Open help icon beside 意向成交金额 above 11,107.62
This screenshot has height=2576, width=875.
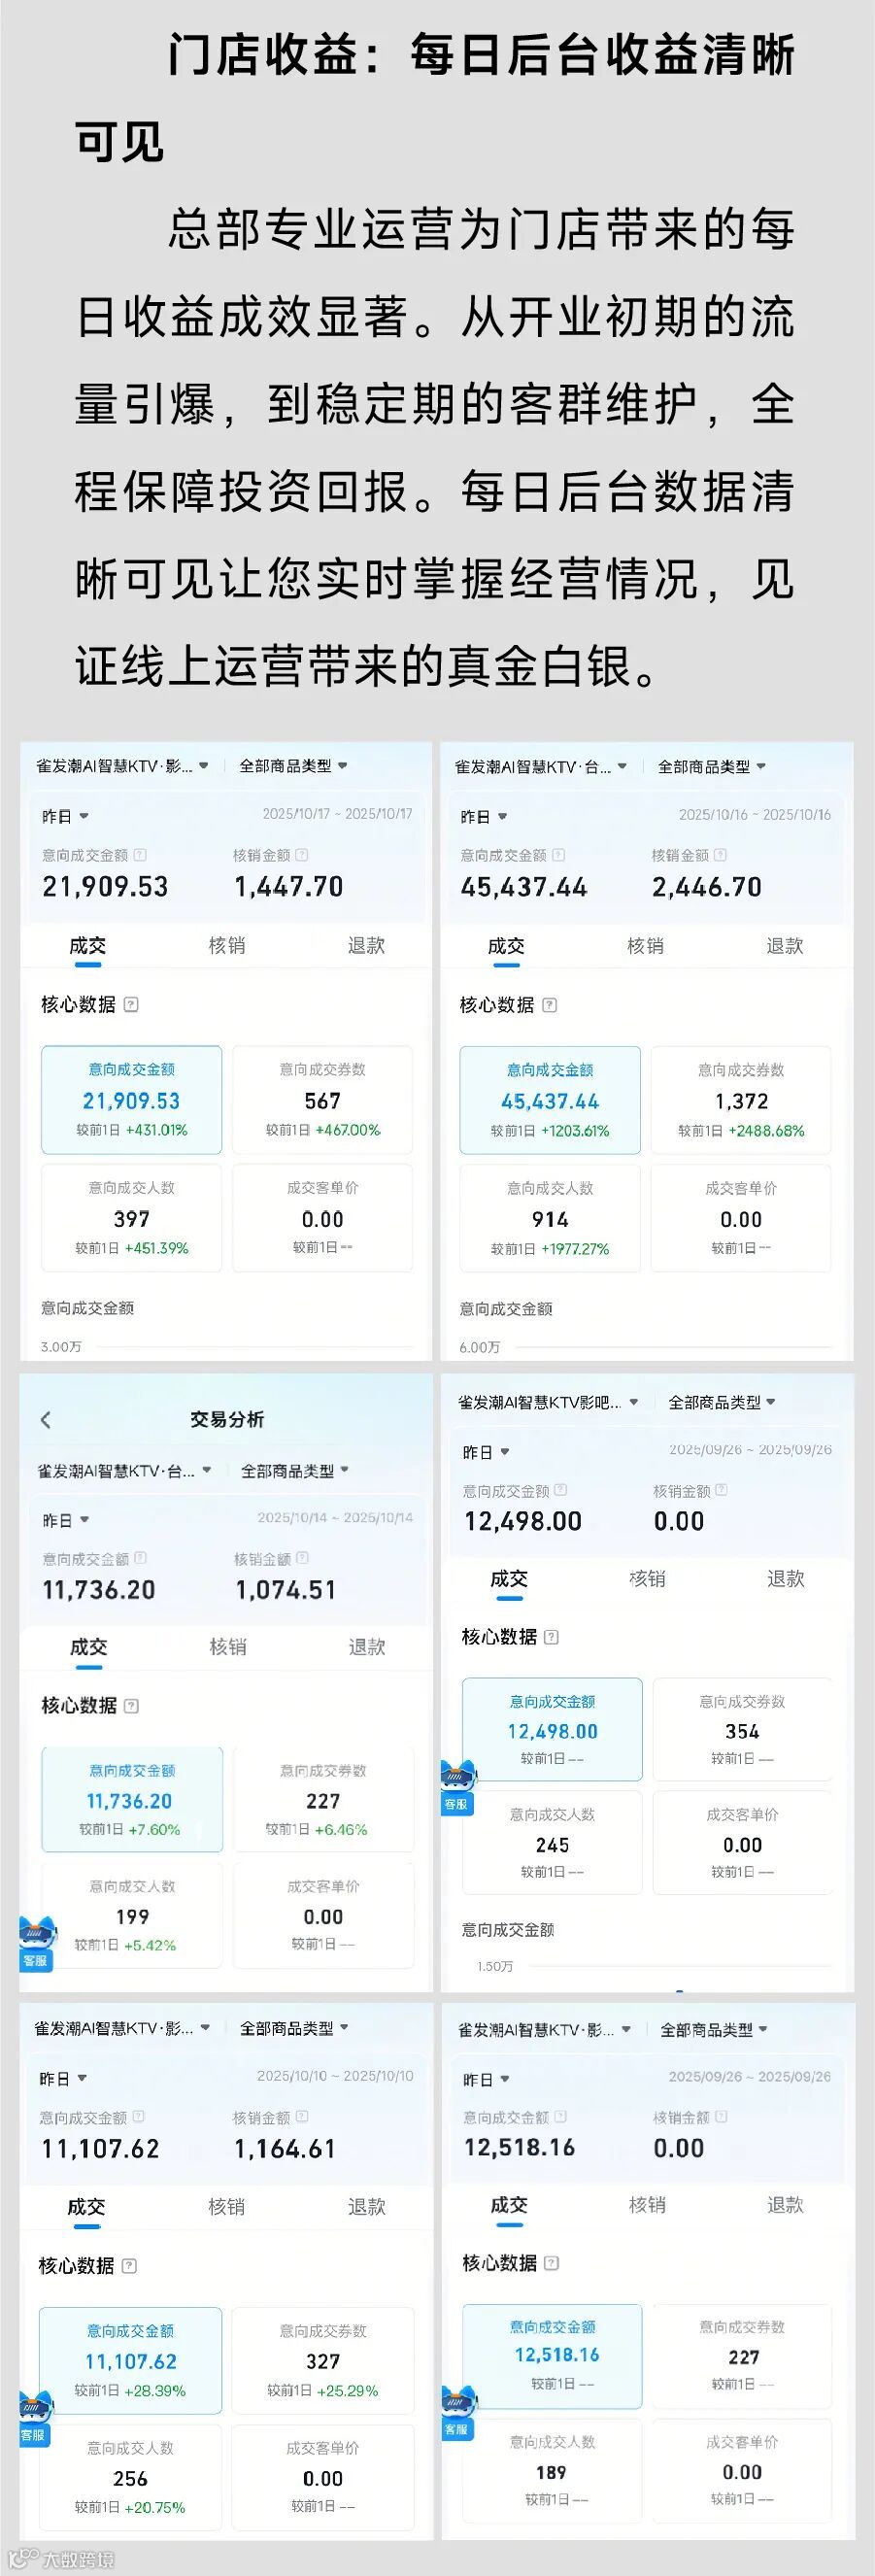[139, 2117]
